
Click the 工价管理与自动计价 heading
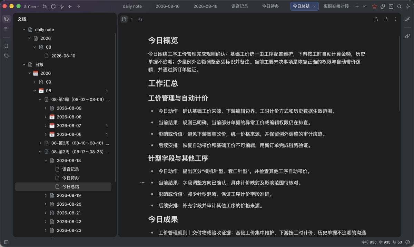coord(178,99)
